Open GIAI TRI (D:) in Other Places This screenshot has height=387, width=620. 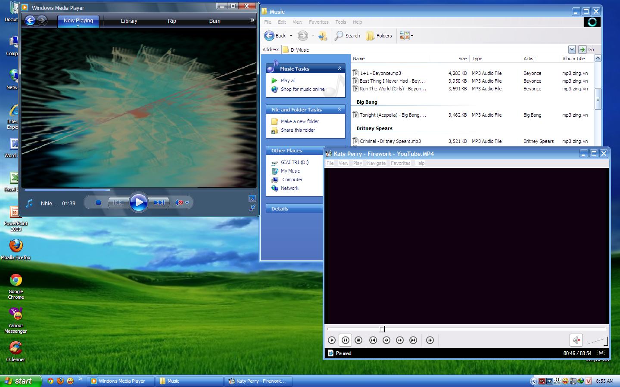click(295, 162)
